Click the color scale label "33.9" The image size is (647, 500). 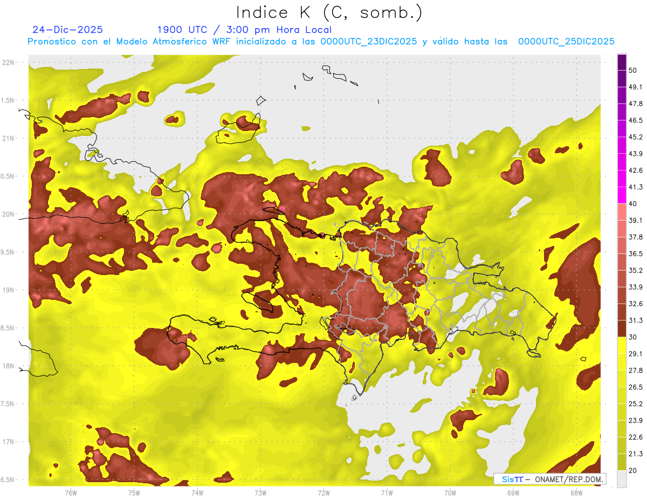click(x=636, y=287)
